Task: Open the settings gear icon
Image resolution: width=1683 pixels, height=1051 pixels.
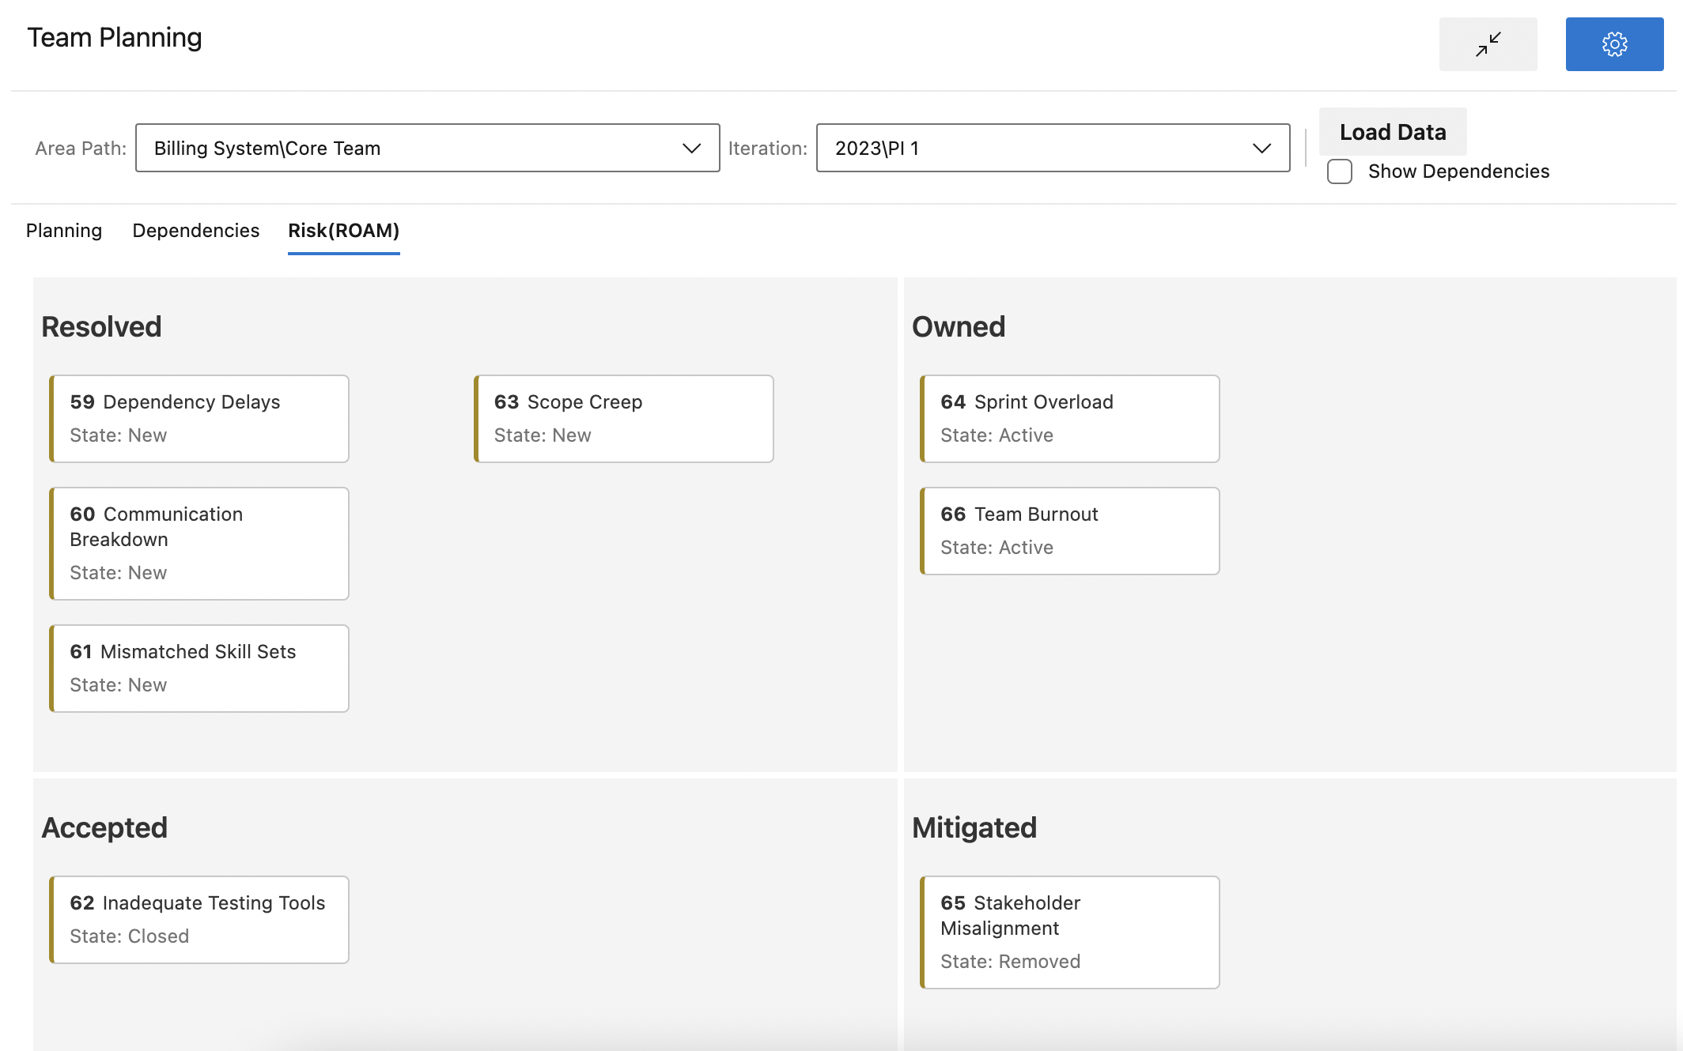Action: (1613, 44)
